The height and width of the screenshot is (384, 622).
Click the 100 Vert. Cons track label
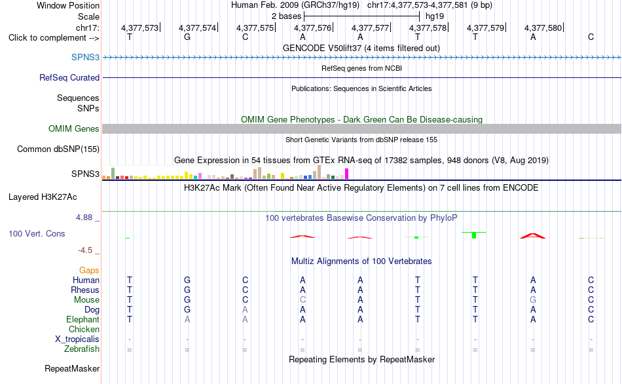click(x=37, y=233)
